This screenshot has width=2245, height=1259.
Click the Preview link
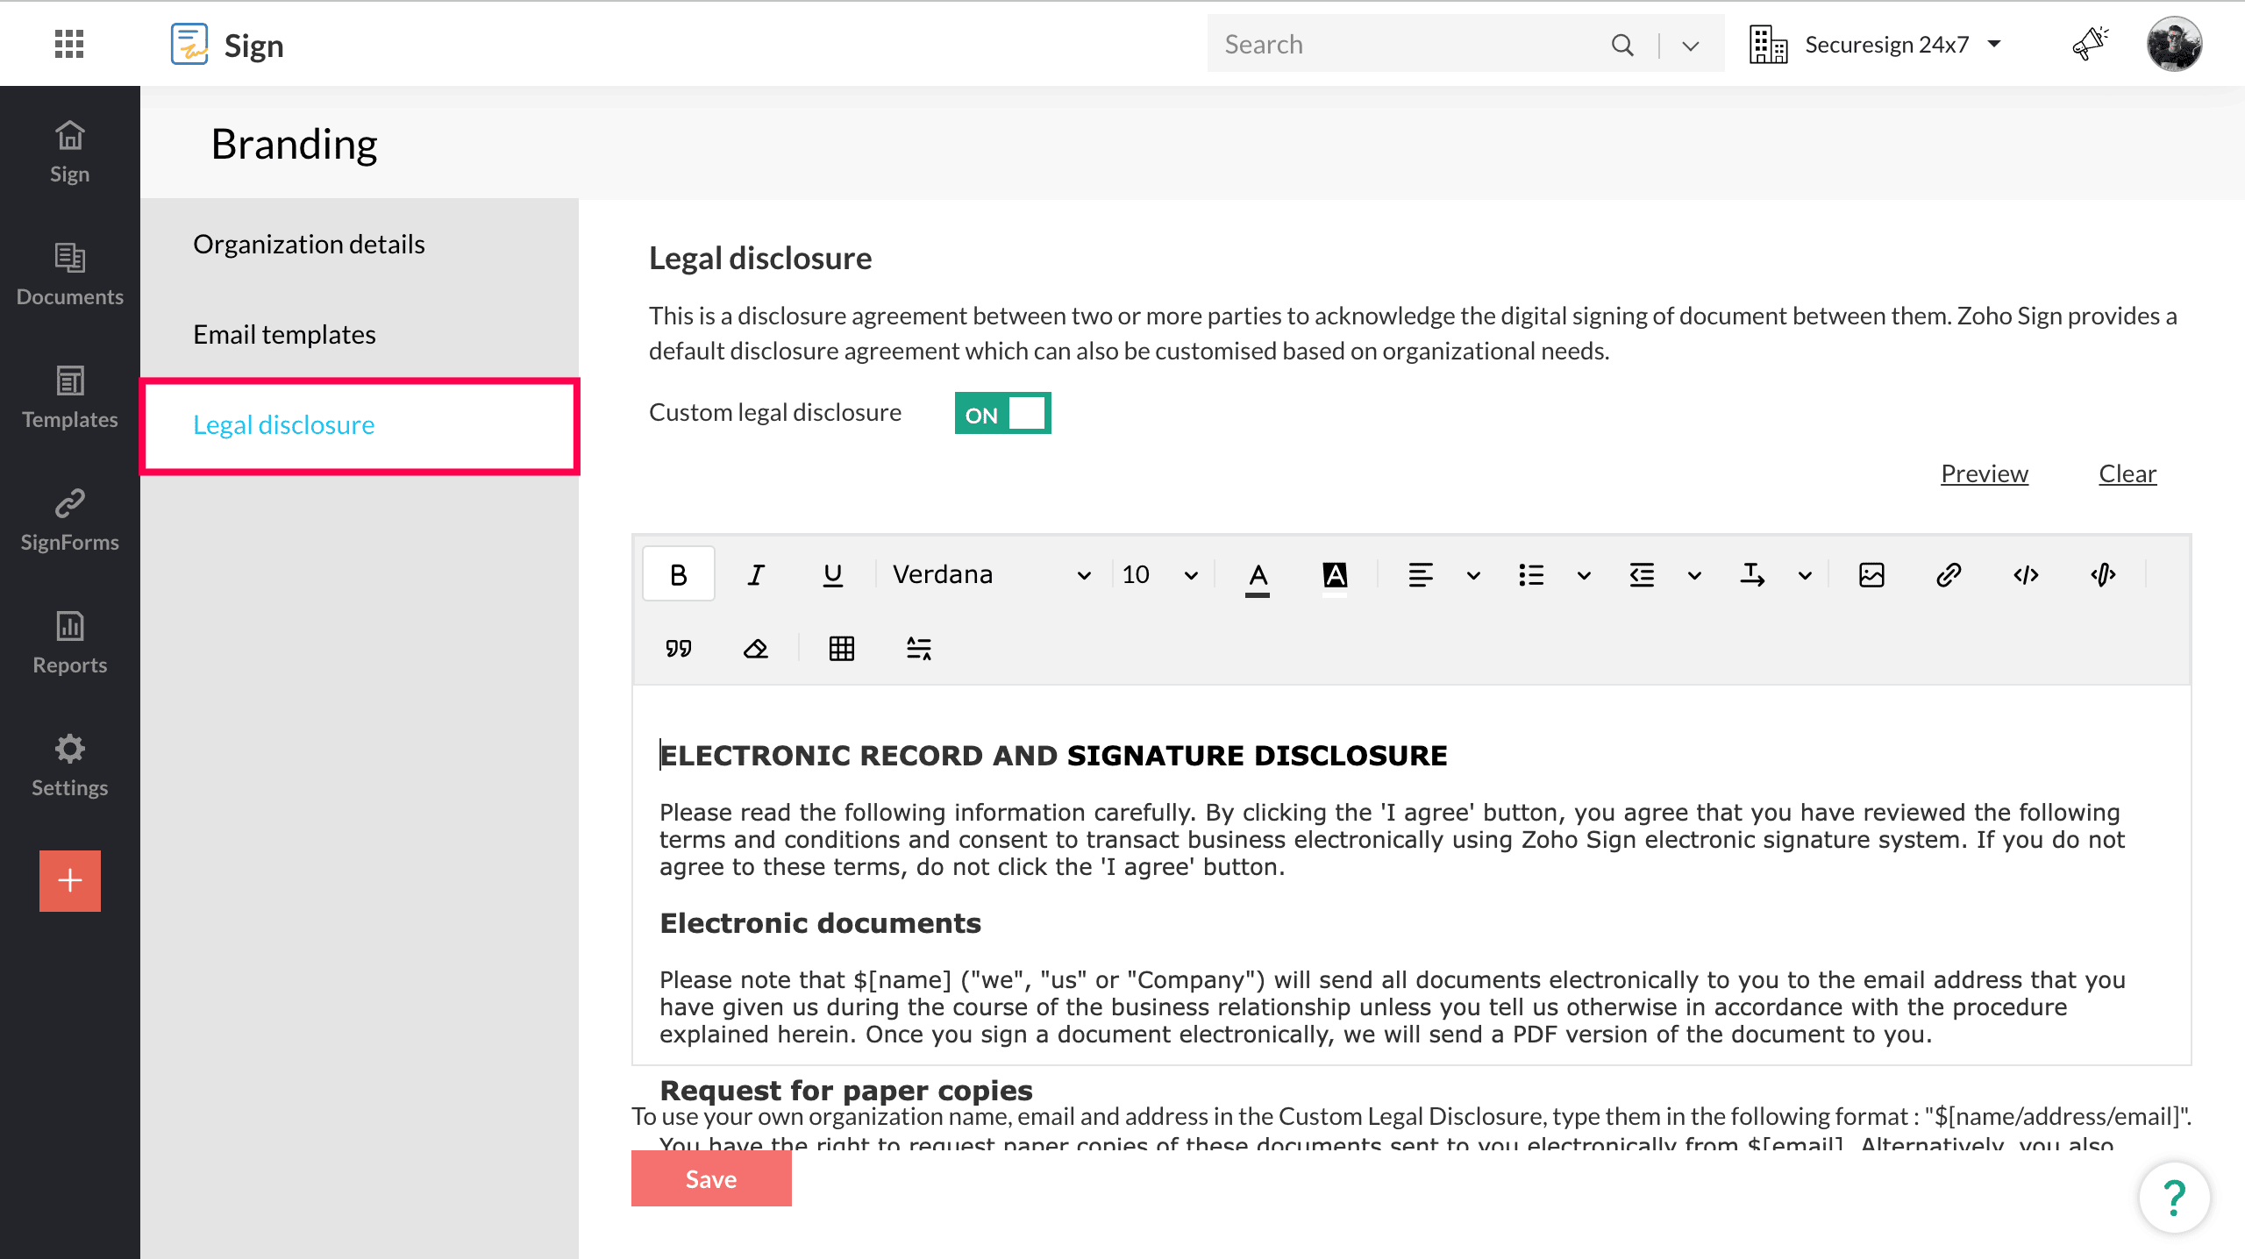pos(1984,473)
